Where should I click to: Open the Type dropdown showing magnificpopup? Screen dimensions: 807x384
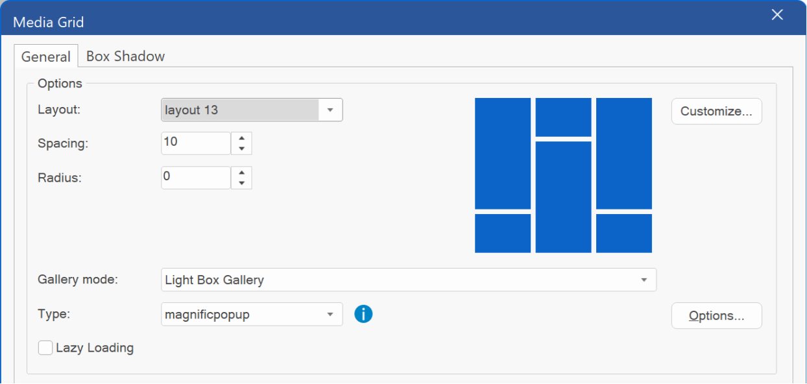pyautogui.click(x=252, y=315)
